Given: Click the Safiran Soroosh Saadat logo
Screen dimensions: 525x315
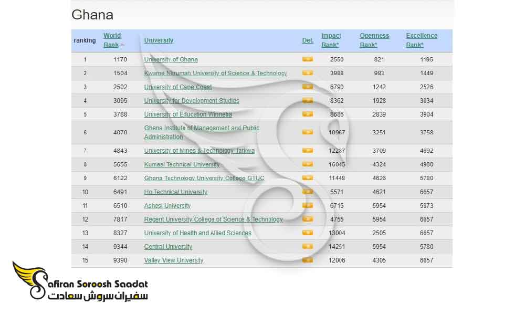Looking at the screenshot, I should coord(80,280).
